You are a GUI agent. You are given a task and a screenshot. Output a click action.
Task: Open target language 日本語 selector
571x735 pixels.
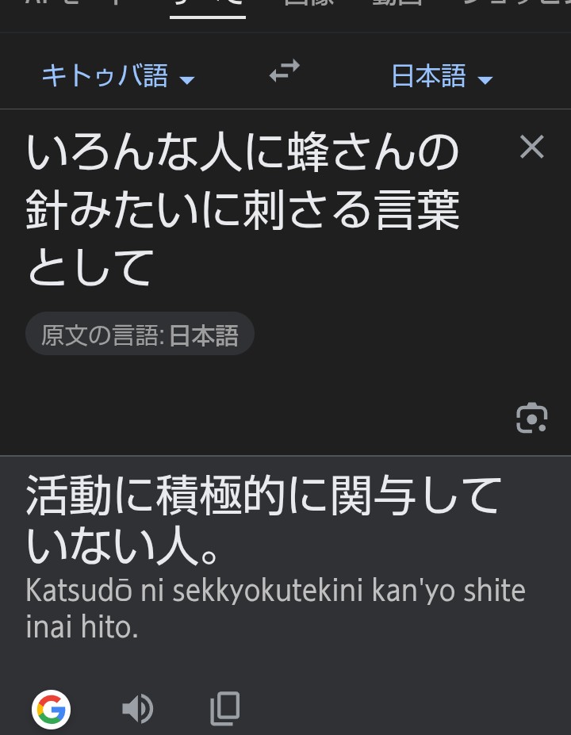442,76
